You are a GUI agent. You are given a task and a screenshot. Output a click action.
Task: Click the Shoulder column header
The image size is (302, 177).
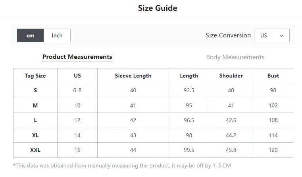(231, 76)
